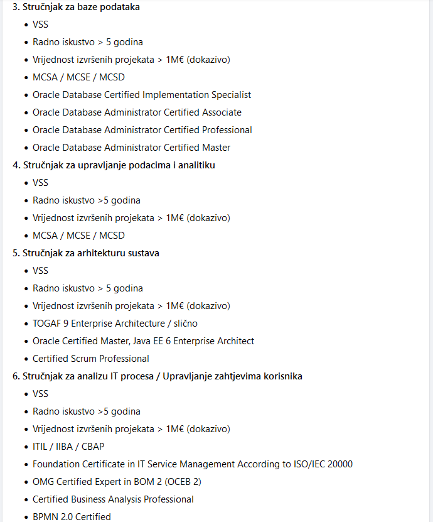The height and width of the screenshot is (522, 433).
Task: Click 'Oracle Database Administrator Certified Professional' text
Action: tap(142, 130)
